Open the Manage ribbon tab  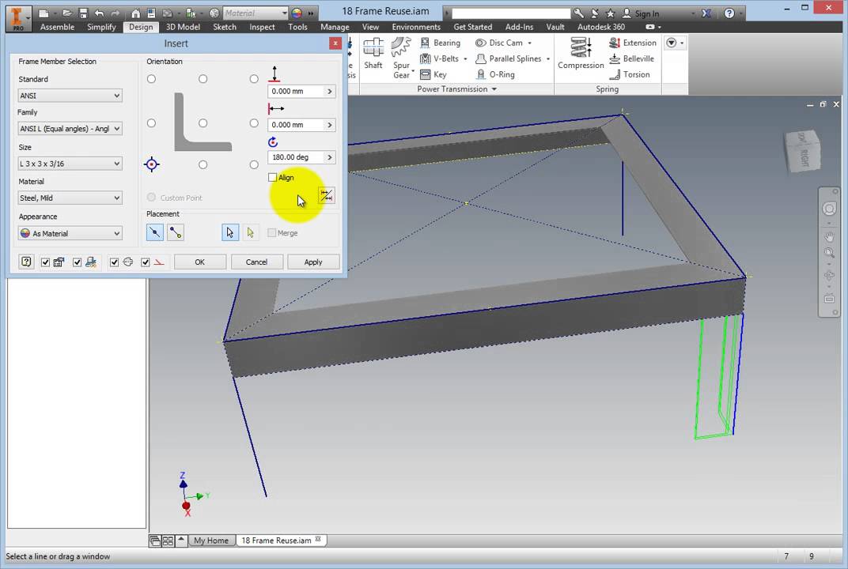(335, 27)
